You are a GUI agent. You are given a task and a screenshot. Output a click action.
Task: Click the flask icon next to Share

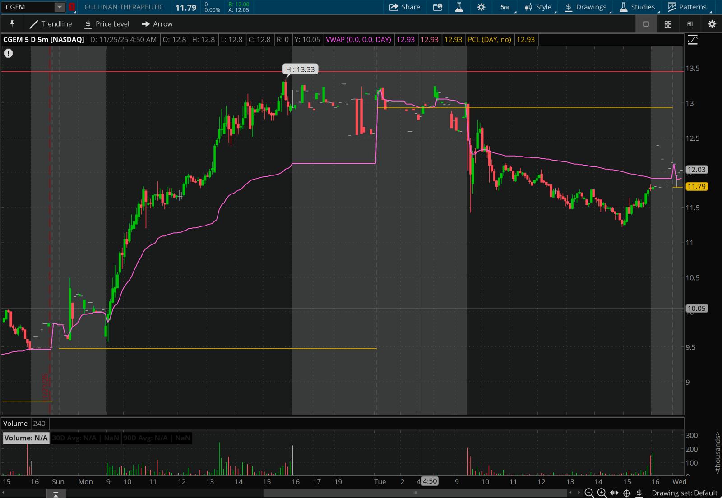(459, 7)
